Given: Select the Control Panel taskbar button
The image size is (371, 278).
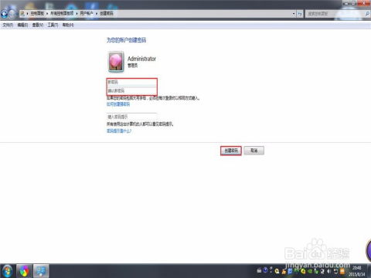Looking at the screenshot, I should 41,271.
